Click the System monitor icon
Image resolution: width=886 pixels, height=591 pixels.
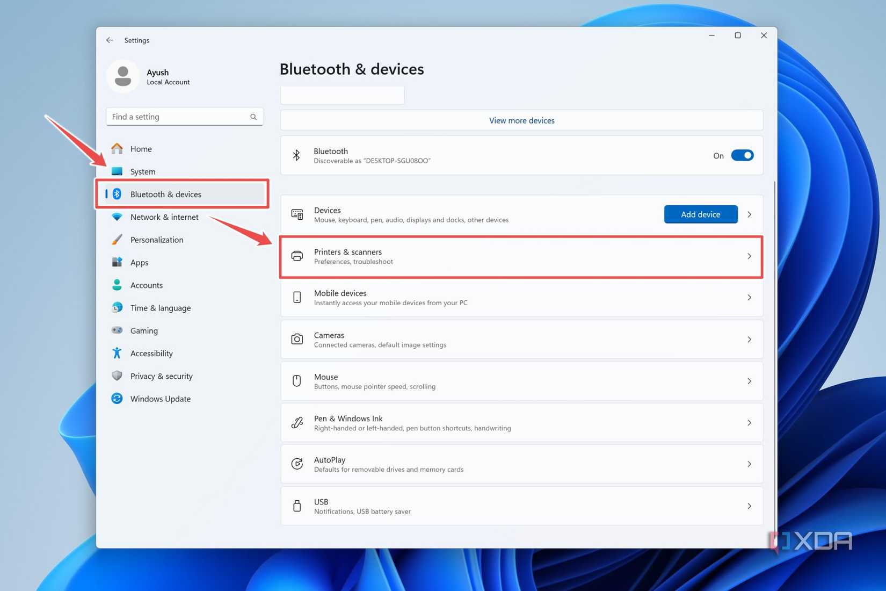click(117, 171)
